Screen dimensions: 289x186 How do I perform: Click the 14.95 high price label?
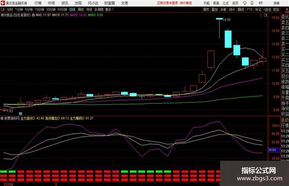pos(227,20)
